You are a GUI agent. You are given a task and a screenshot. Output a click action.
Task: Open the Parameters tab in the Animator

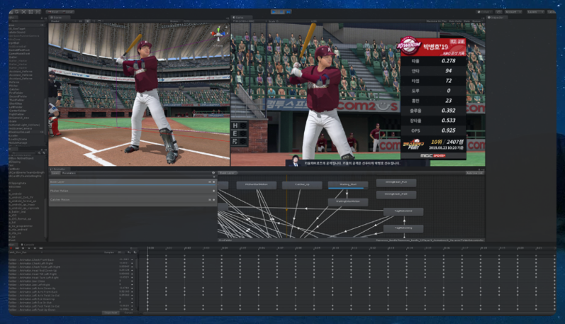pos(69,173)
